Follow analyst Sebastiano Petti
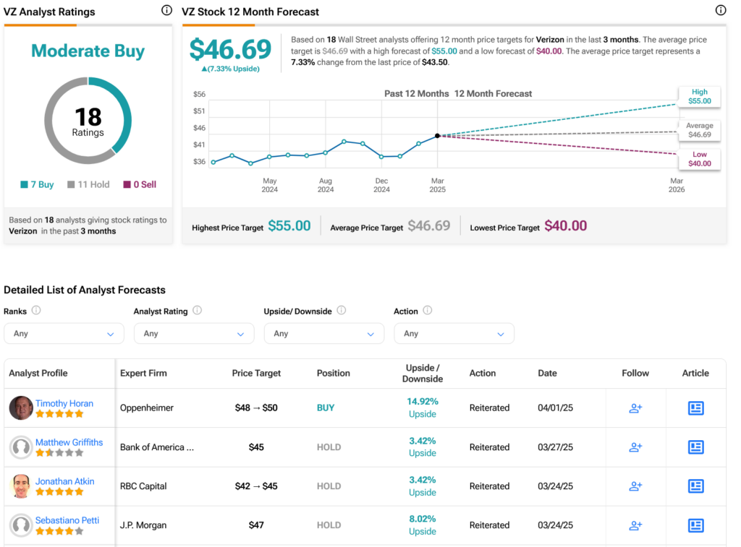This screenshot has height=547, width=741. 635,525
